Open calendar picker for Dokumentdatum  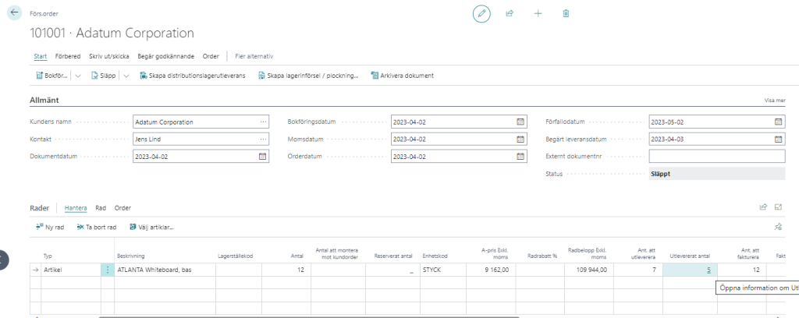pos(263,156)
